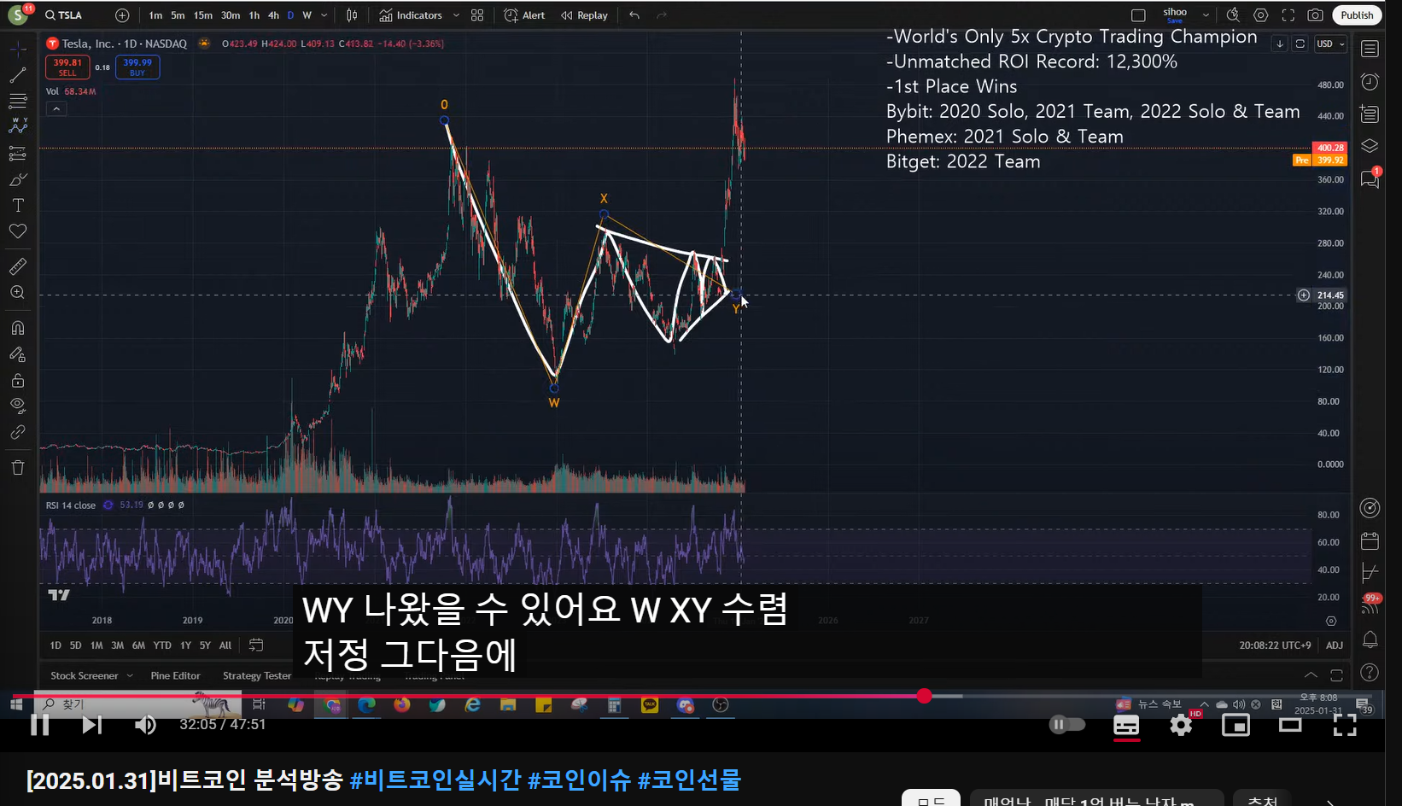Image resolution: width=1402 pixels, height=806 pixels.
Task: Toggle stay in drawing mode
Action: click(x=17, y=354)
